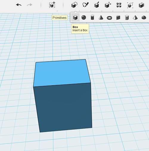The image size is (149, 151).
Task: Insert a Sphere primitive
Action: click(84, 18)
